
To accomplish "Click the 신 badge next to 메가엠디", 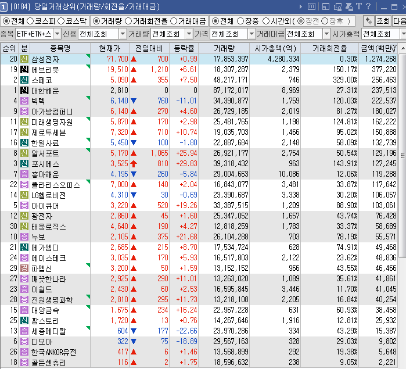I will [x=24, y=247].
